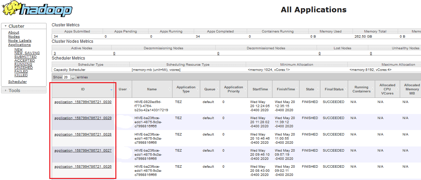This screenshot has height=180, width=421.
Task: Click the Containers Running metric header
Action: coord(278,31)
